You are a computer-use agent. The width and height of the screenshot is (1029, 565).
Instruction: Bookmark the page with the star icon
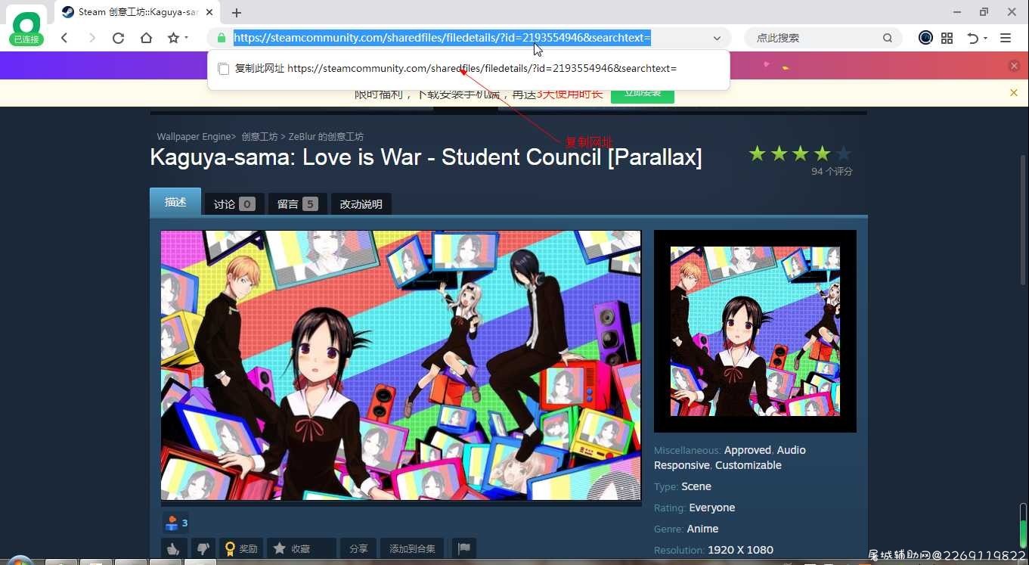(x=173, y=38)
